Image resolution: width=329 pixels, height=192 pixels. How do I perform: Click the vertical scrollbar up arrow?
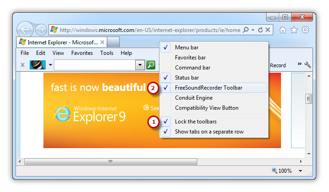tap(309, 76)
